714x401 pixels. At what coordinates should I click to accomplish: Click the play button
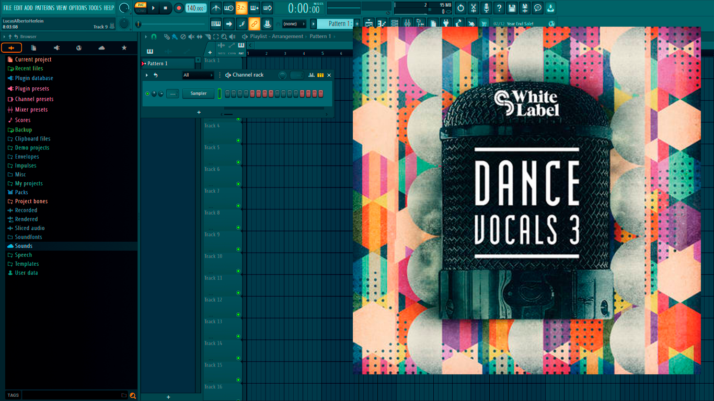coord(153,8)
